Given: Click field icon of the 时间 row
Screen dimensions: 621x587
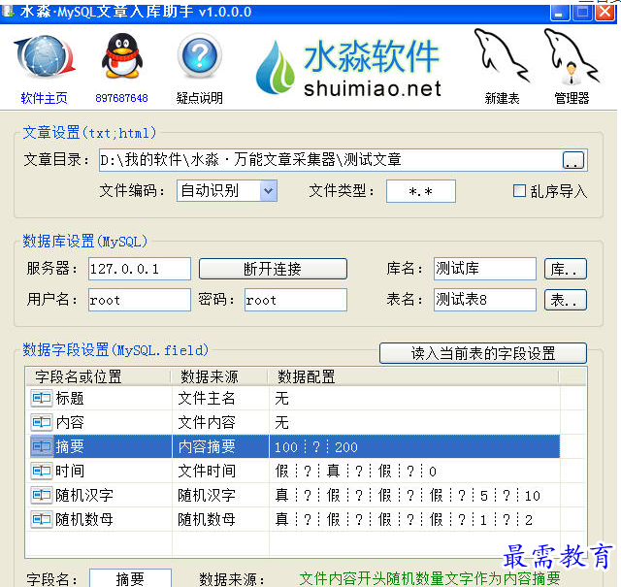Looking at the screenshot, I should click(42, 471).
